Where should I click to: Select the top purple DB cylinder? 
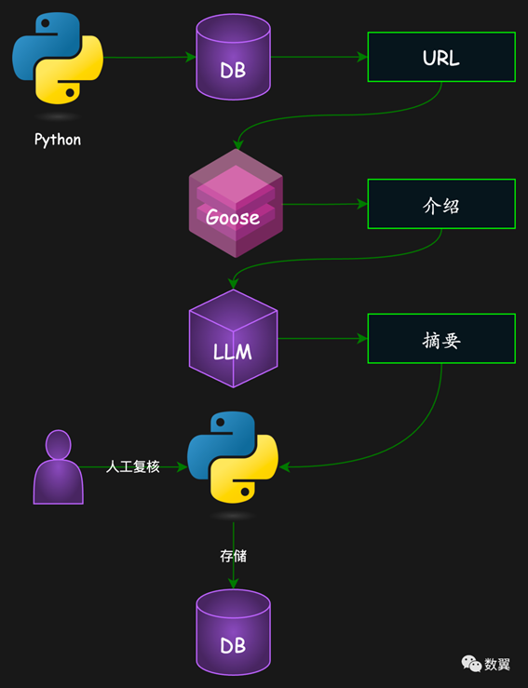pos(233,57)
